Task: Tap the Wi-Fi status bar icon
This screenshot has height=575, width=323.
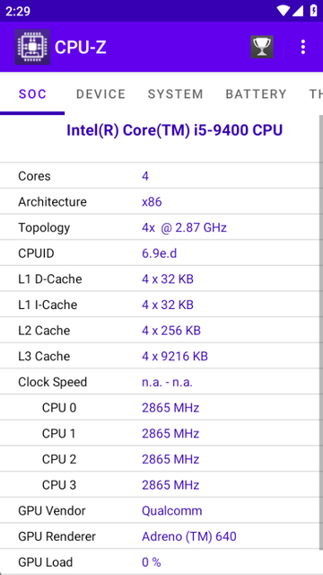Action: [x=283, y=11]
